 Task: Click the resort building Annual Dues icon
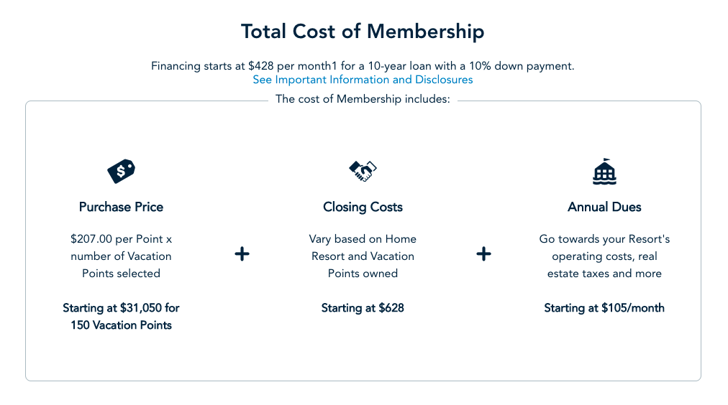(604, 172)
